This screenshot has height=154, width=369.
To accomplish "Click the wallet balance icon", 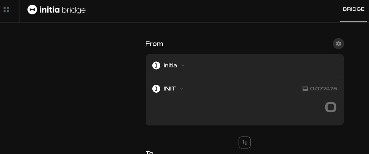I will [305, 89].
